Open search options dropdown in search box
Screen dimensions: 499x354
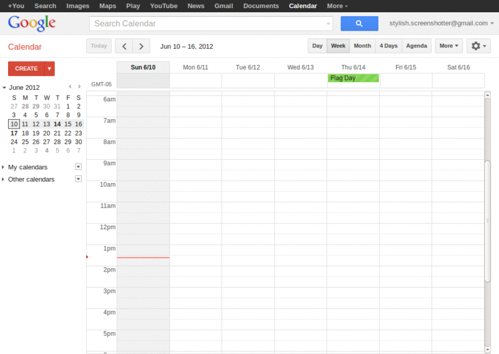click(328, 24)
